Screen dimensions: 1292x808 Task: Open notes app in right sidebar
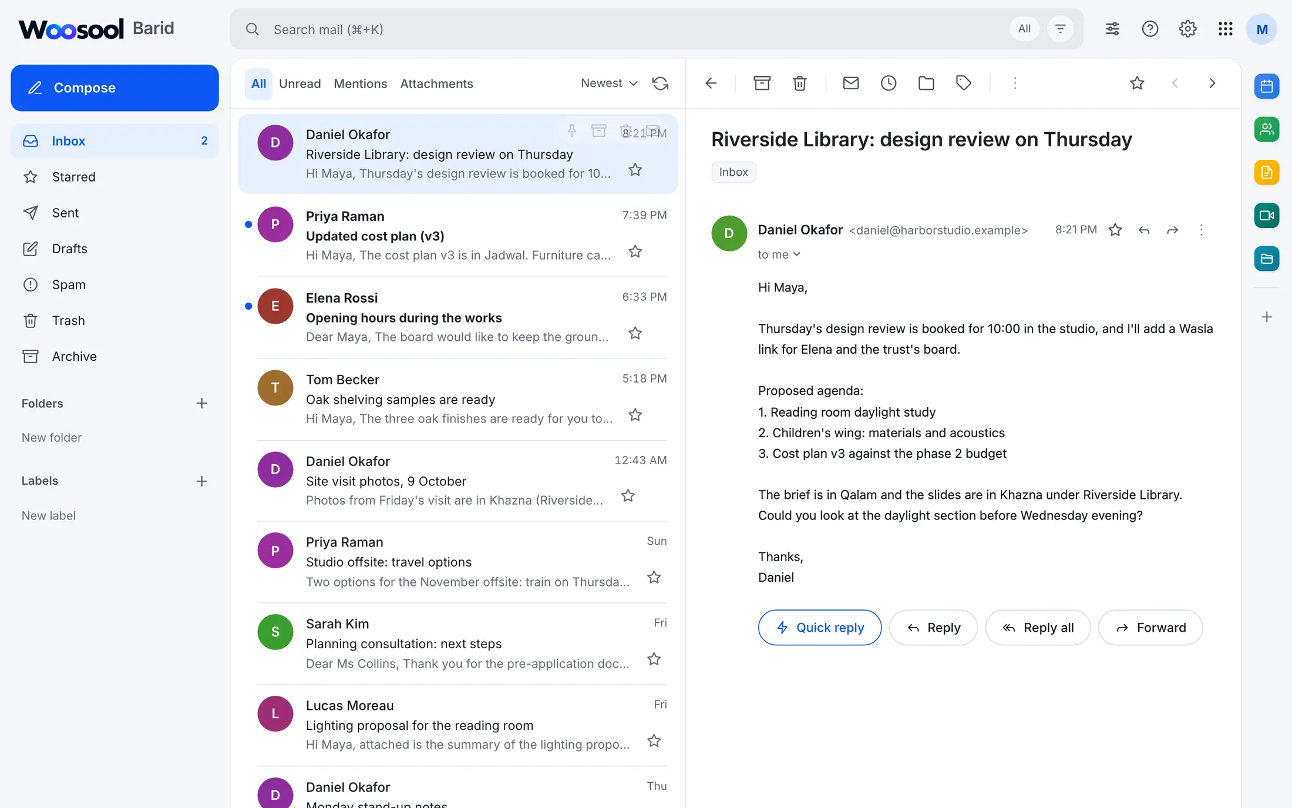pos(1266,172)
